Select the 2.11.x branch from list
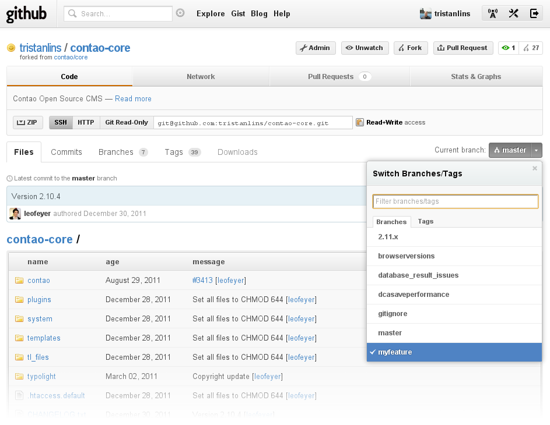Screen dimensions: 550x425 [x=388, y=237]
